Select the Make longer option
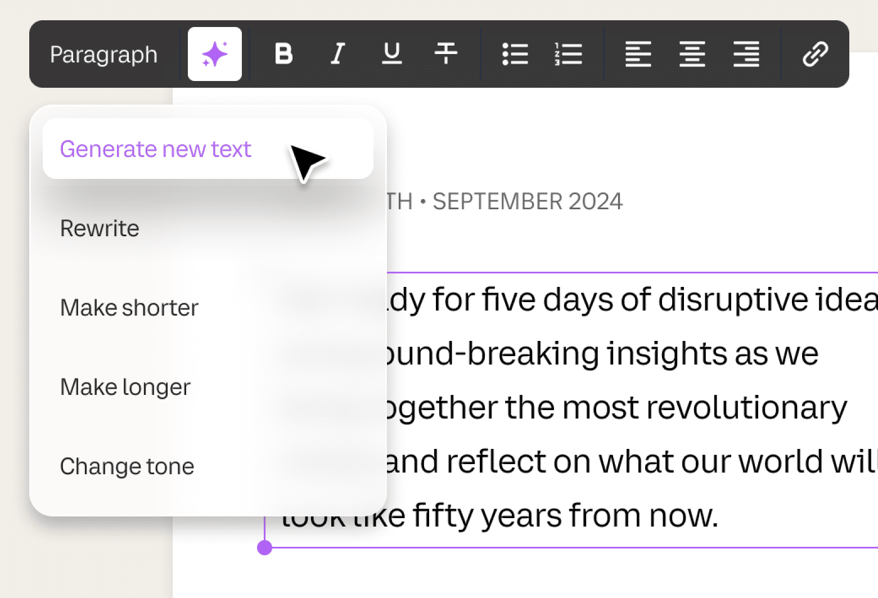This screenshot has height=598, width=878. (x=125, y=387)
